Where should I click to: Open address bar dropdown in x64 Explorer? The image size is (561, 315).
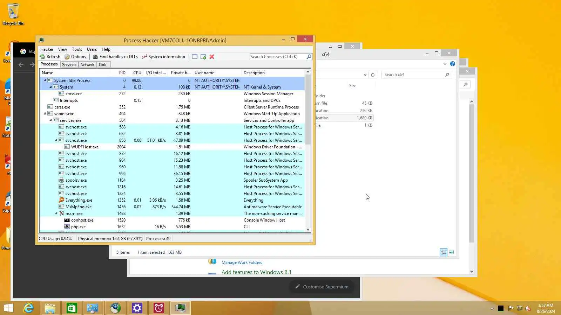(x=365, y=75)
